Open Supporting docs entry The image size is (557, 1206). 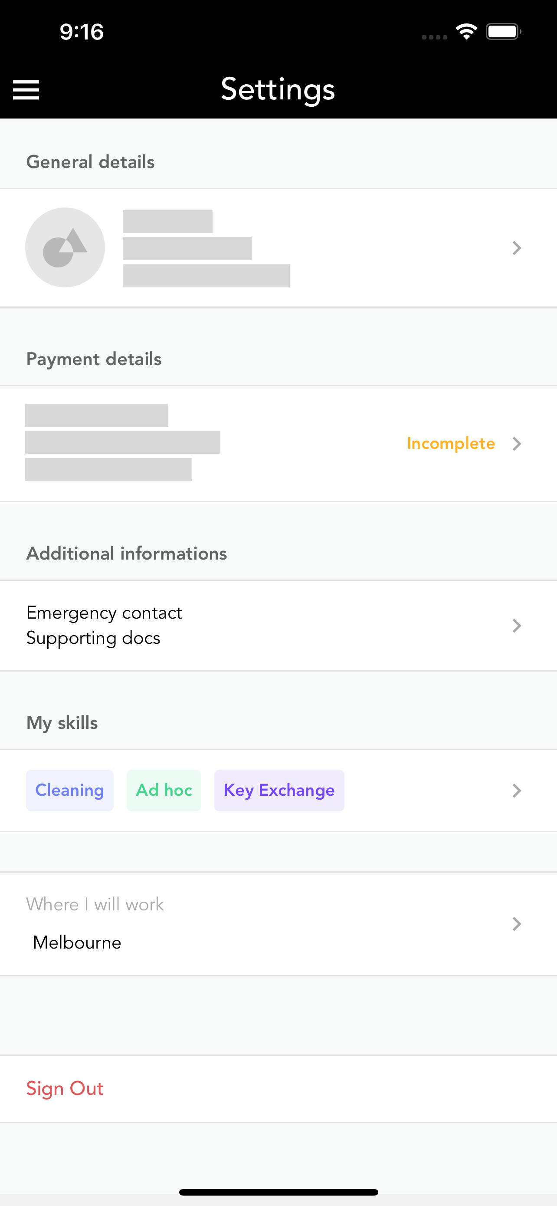pyautogui.click(x=93, y=638)
